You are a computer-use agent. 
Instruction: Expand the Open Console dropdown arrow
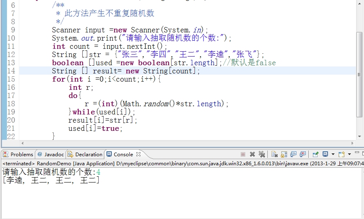pyautogui.click(x=349, y=154)
